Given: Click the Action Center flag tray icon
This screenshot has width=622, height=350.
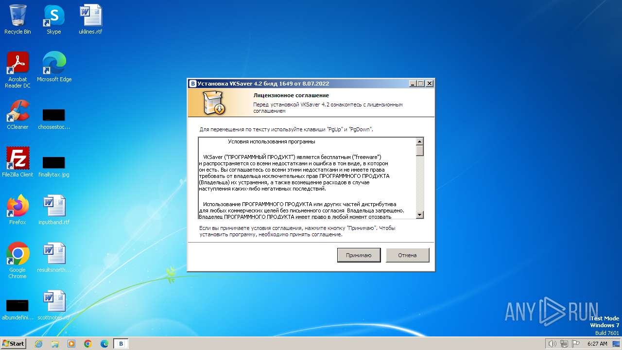Looking at the screenshot, I should pos(575,344).
